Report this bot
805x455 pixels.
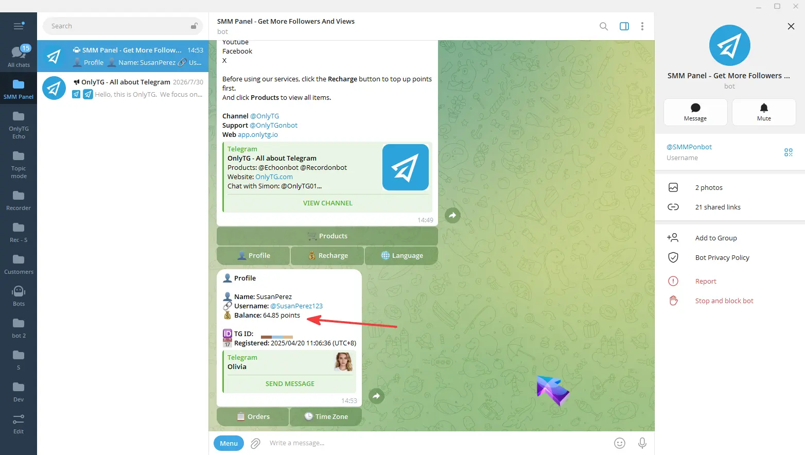[x=730, y=281]
